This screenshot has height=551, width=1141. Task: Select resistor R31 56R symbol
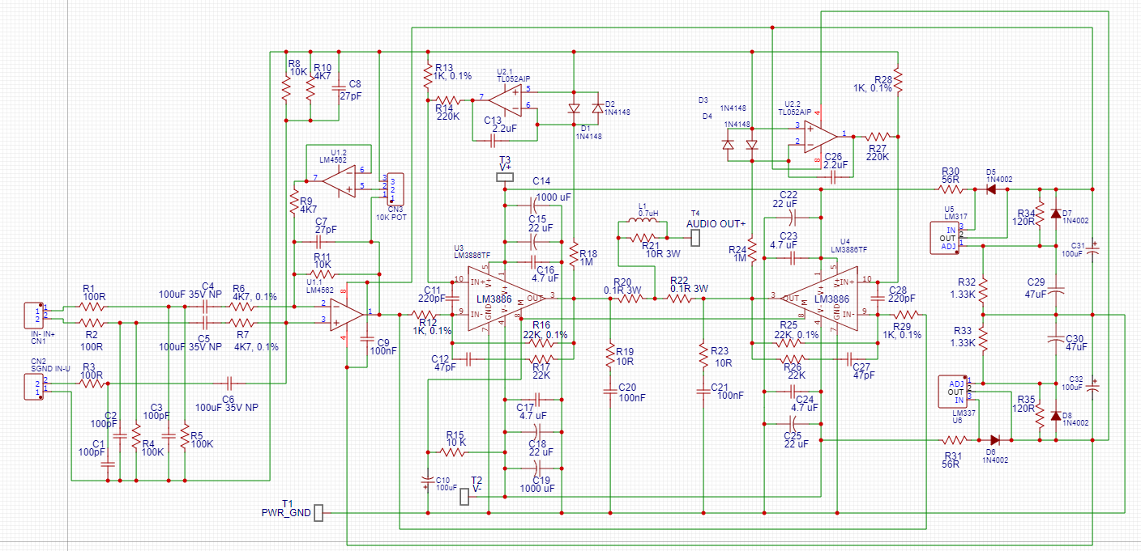point(955,440)
